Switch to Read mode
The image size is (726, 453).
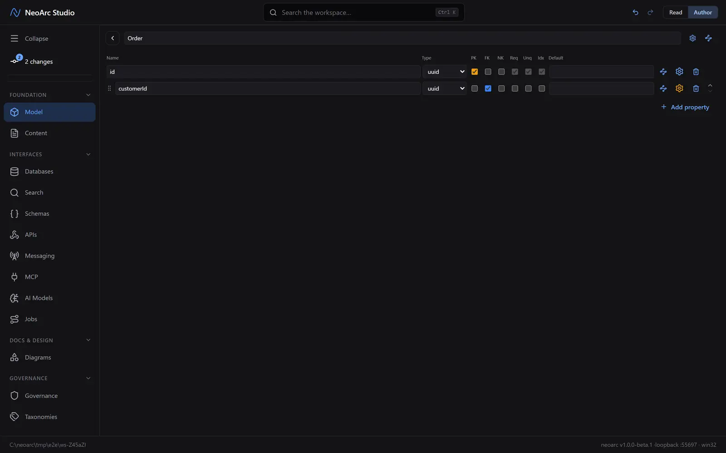coord(676,12)
